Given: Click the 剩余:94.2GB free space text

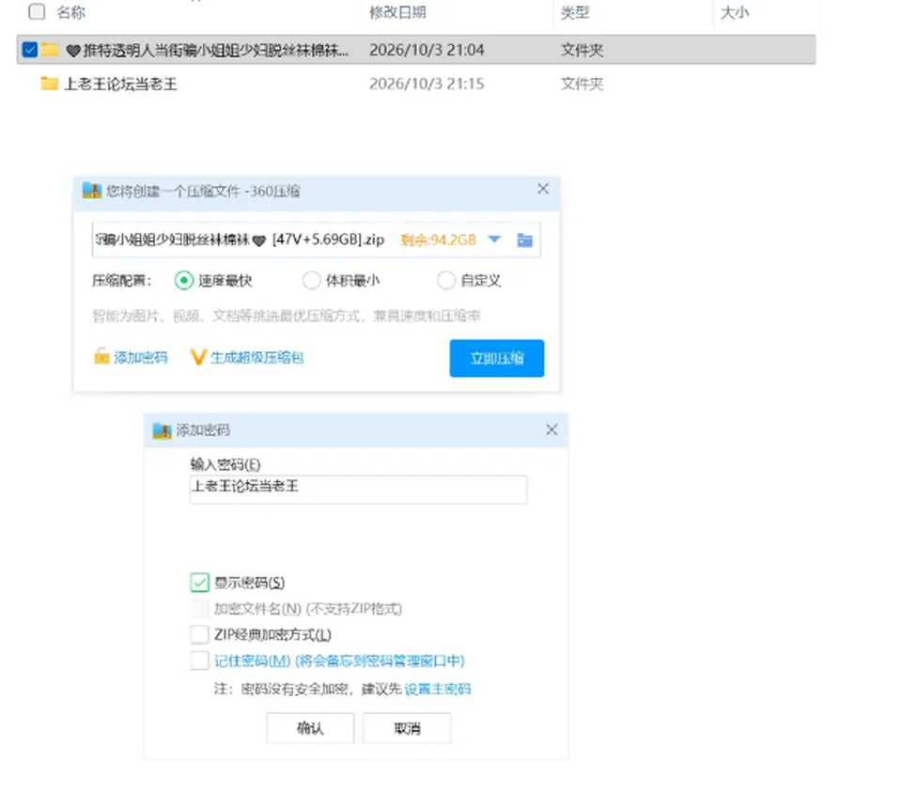Looking at the screenshot, I should coord(439,240).
